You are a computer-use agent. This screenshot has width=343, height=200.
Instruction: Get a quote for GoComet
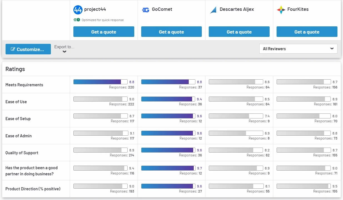coord(171,32)
